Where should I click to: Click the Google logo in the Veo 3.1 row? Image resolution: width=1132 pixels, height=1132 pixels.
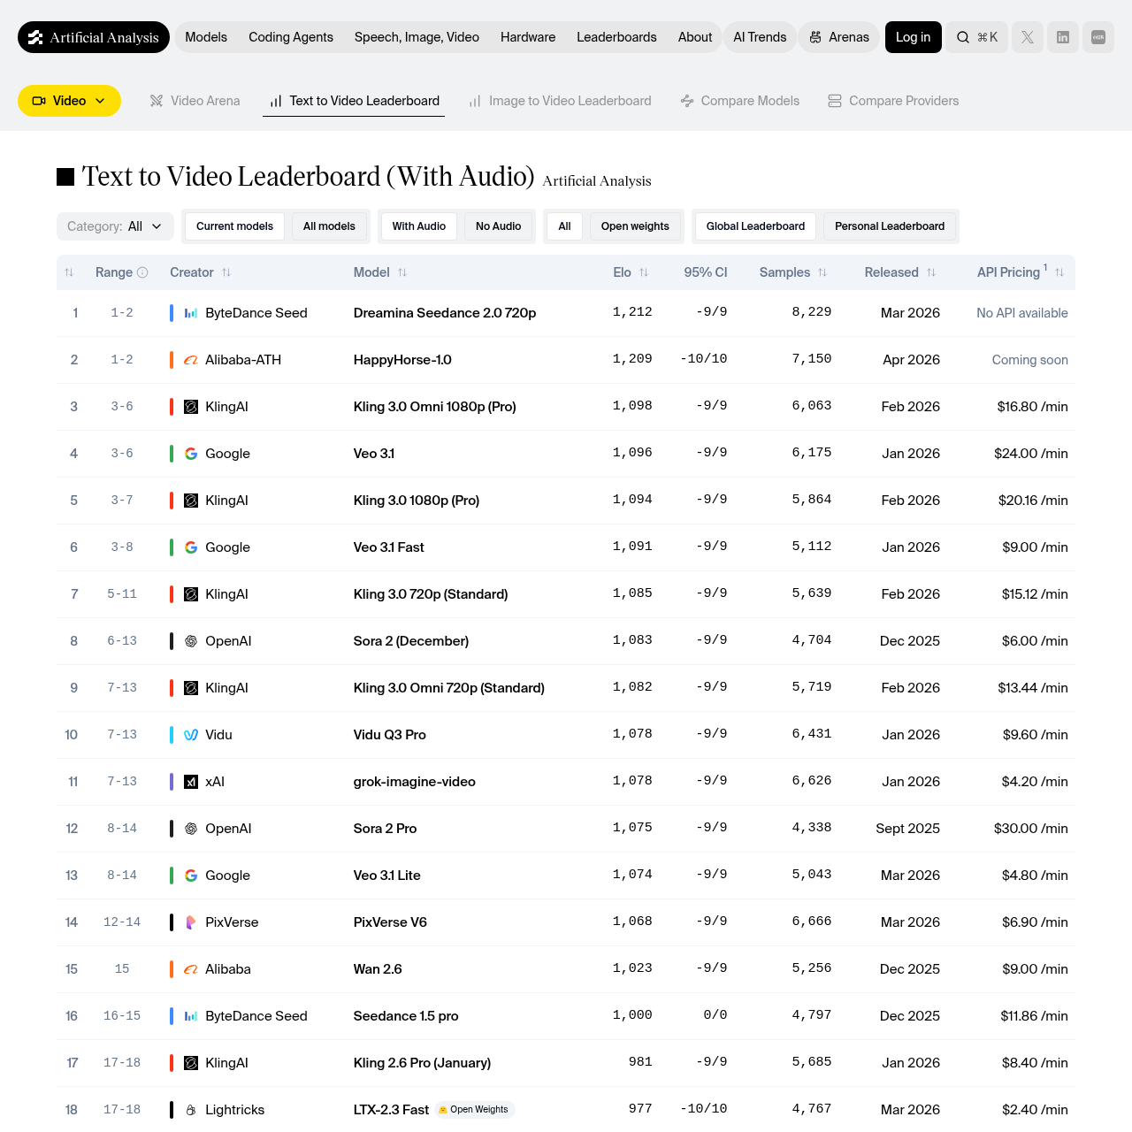(191, 454)
